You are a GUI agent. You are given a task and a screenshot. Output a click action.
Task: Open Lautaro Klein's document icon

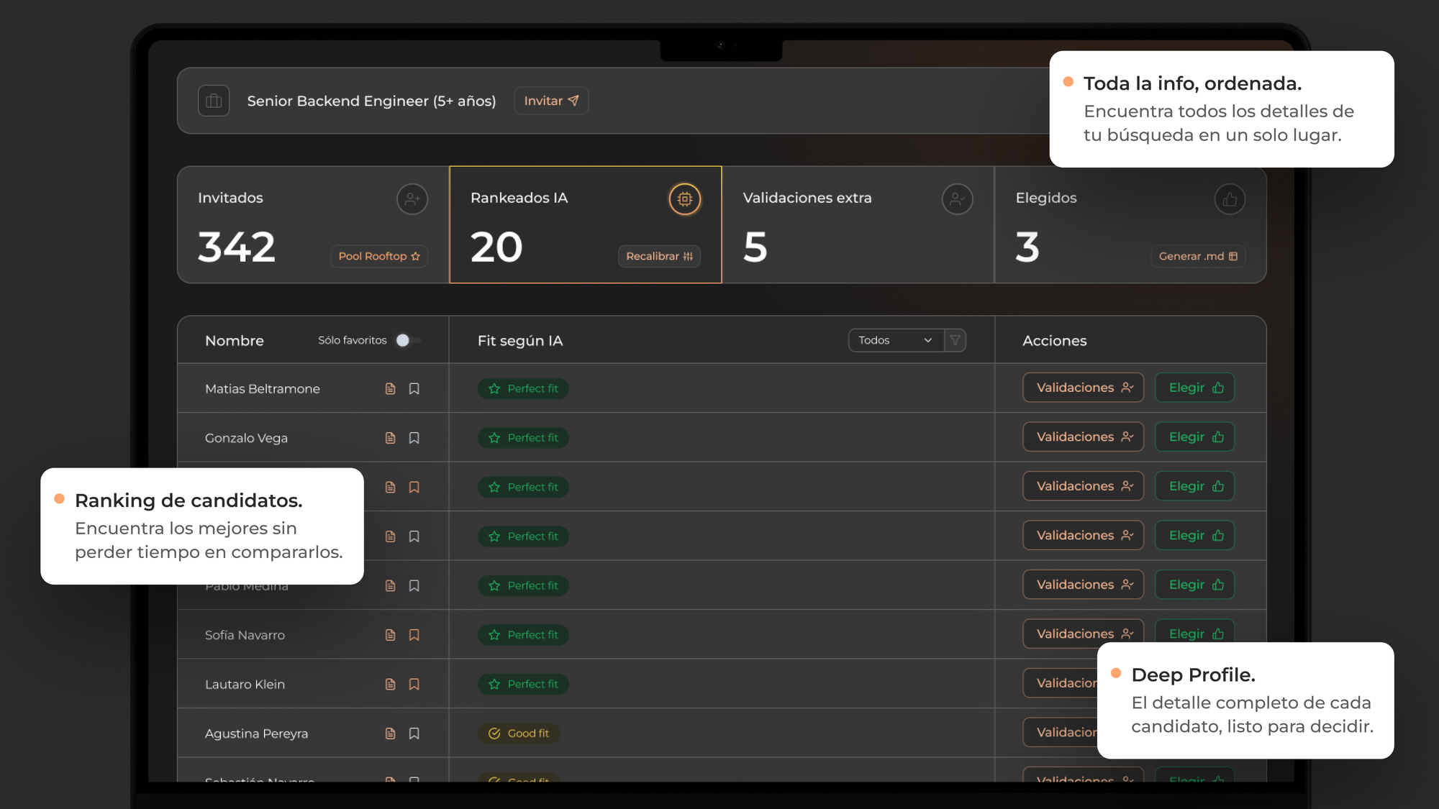coord(390,685)
